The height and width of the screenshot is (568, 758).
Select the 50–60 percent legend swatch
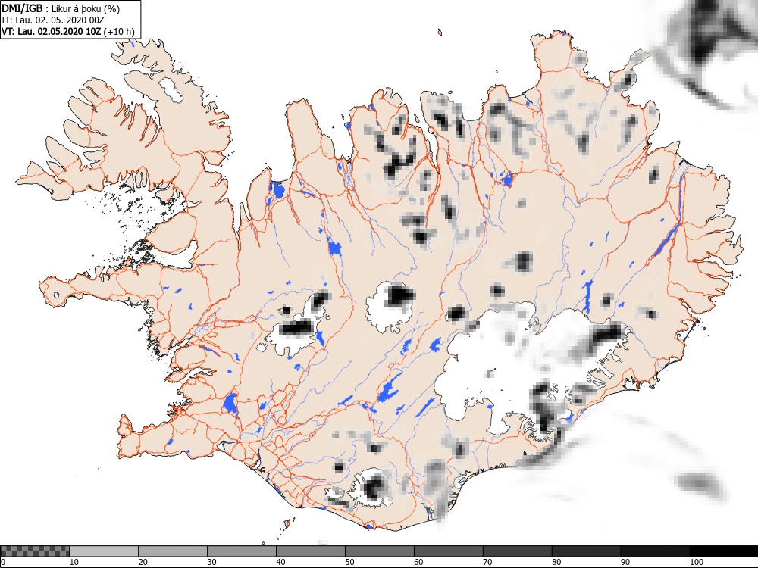pyautogui.click(x=380, y=551)
